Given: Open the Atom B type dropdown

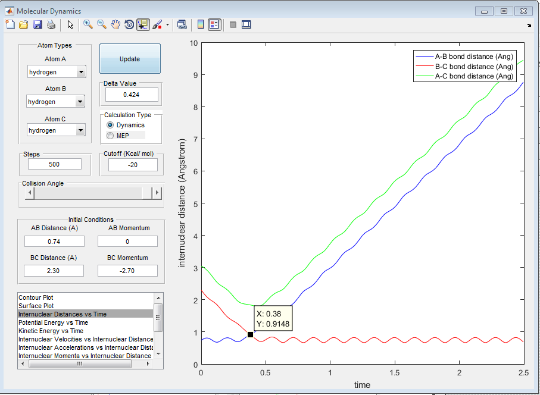Looking at the screenshot, I should [80, 102].
